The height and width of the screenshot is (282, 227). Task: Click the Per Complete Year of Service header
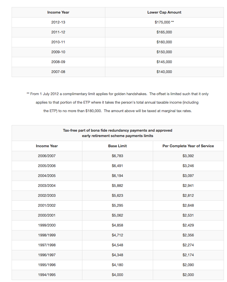[188, 146]
